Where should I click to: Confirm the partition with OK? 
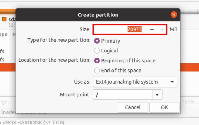[164, 107]
